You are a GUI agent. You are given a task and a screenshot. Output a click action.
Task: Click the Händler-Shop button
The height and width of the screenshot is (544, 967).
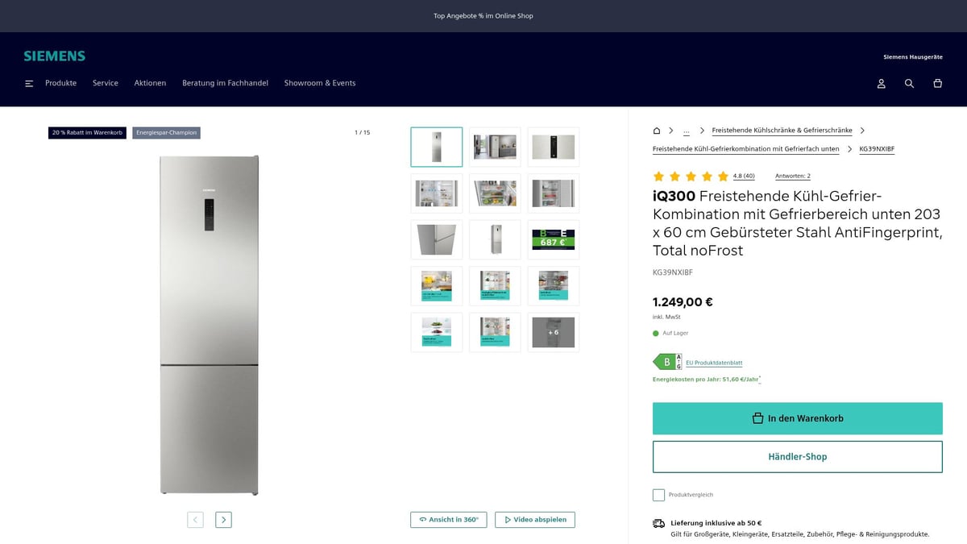[x=797, y=457]
